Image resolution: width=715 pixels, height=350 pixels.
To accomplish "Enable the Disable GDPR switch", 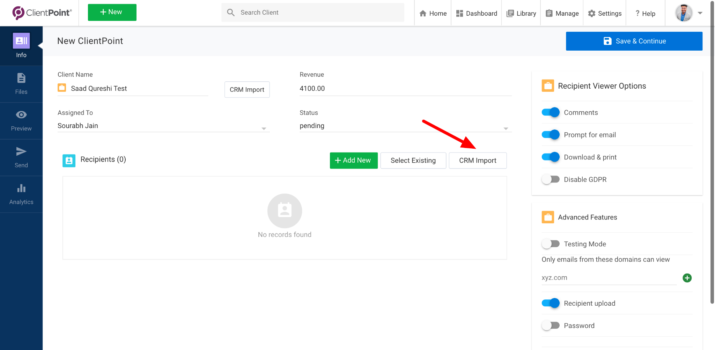I will click(x=551, y=179).
